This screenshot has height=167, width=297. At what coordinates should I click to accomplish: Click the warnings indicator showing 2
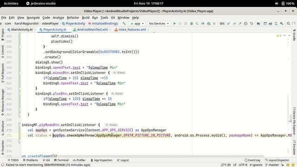point(279,36)
